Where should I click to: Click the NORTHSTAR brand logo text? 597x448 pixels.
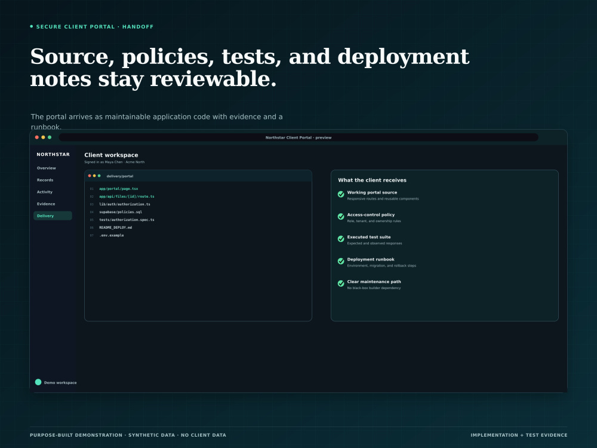click(53, 154)
